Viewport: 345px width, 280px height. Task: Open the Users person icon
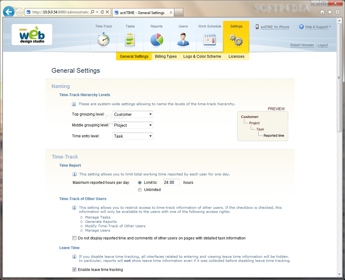pyautogui.click(x=183, y=39)
